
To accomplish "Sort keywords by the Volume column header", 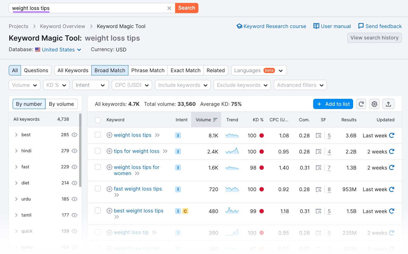I will [206, 120].
